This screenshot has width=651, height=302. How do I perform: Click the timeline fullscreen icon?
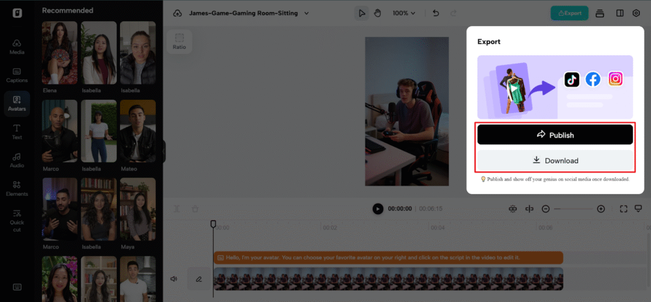pyautogui.click(x=623, y=209)
